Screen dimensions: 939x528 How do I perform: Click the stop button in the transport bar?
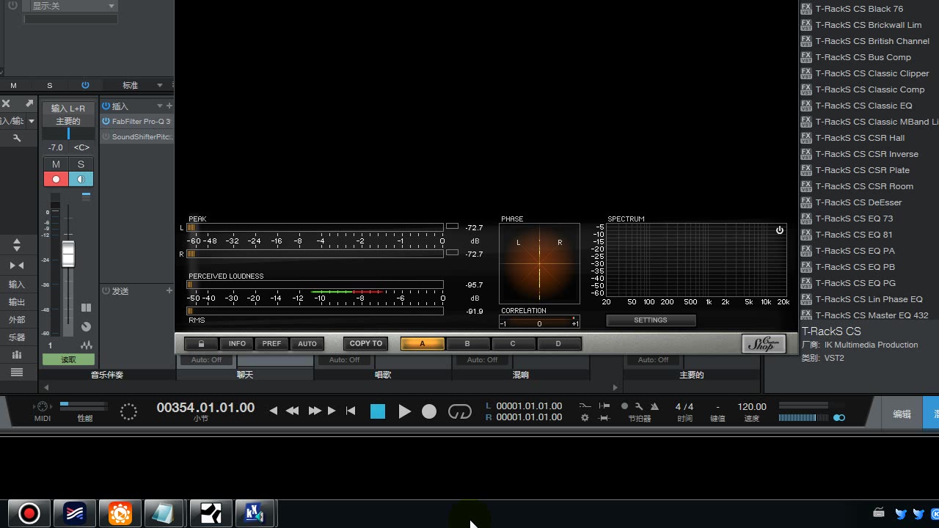[x=378, y=411]
